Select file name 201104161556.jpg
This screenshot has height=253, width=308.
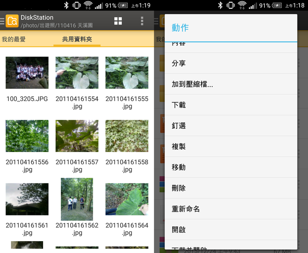click(x=27, y=166)
